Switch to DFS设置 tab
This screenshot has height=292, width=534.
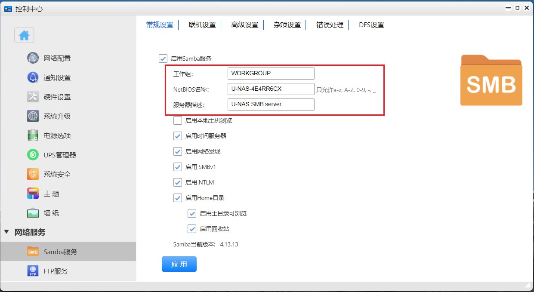point(371,25)
